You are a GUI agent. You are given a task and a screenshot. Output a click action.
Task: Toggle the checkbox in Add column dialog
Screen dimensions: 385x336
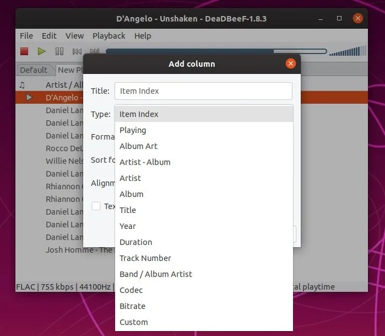click(96, 206)
